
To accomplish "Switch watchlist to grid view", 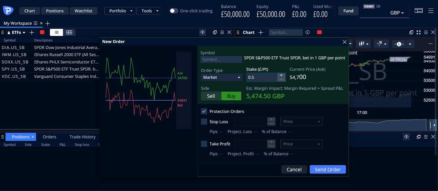I will pyautogui.click(x=69, y=32).
